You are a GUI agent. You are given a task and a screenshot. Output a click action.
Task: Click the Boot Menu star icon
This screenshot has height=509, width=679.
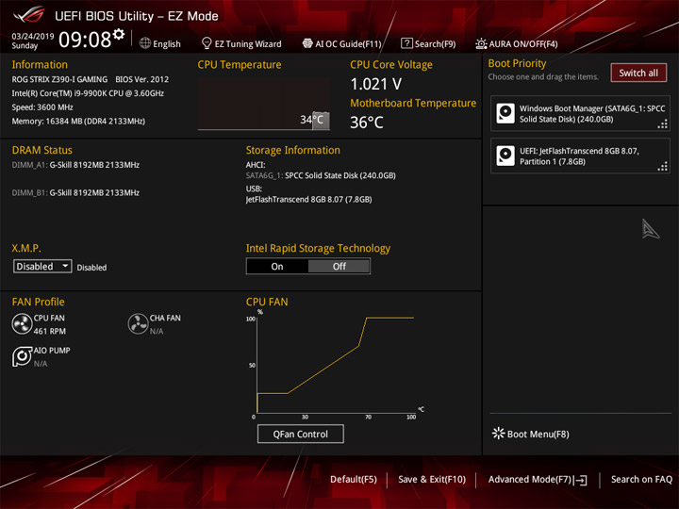(499, 434)
